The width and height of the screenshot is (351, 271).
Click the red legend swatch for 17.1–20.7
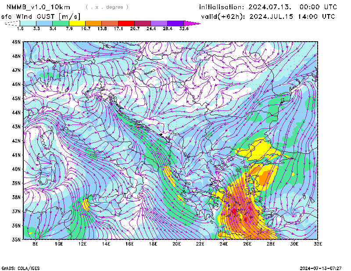pyautogui.click(x=126, y=23)
